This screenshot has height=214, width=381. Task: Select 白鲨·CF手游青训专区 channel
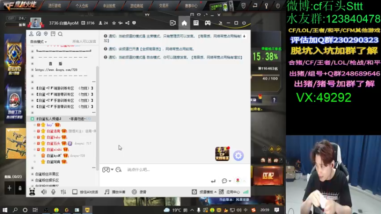point(64,107)
